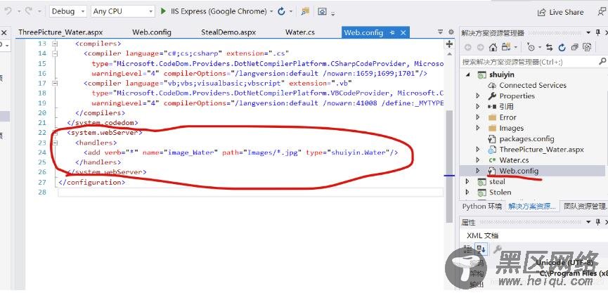This screenshot has width=608, height=293.
Task: Expand the Stolen project node
Action: [467, 192]
